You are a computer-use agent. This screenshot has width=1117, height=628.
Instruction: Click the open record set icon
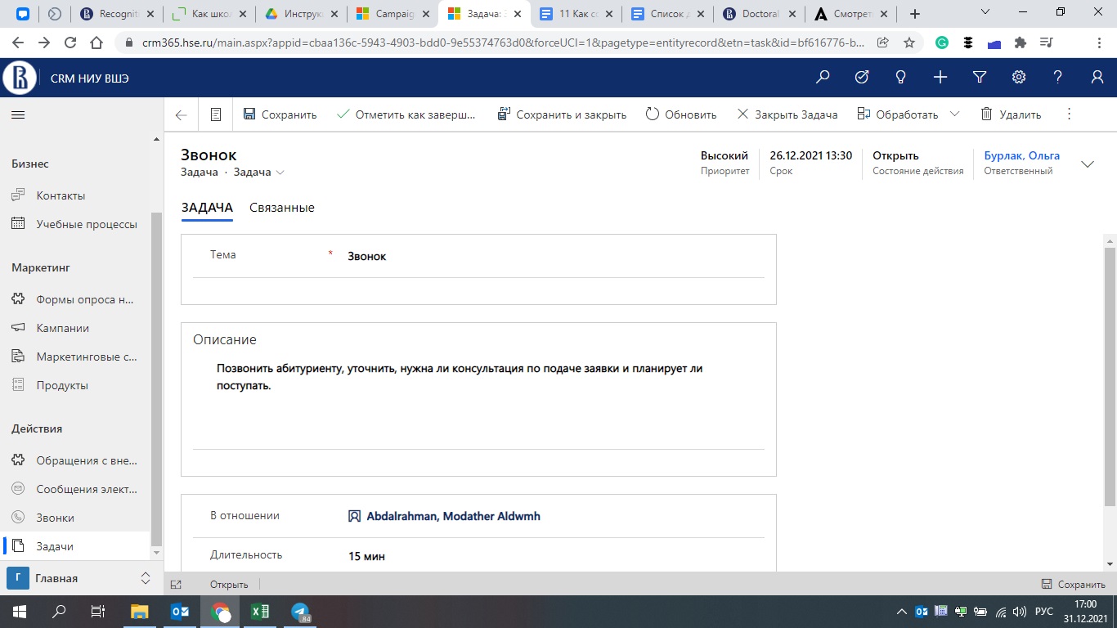coord(216,115)
